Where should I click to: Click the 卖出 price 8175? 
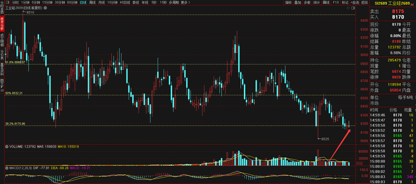pos(398,12)
